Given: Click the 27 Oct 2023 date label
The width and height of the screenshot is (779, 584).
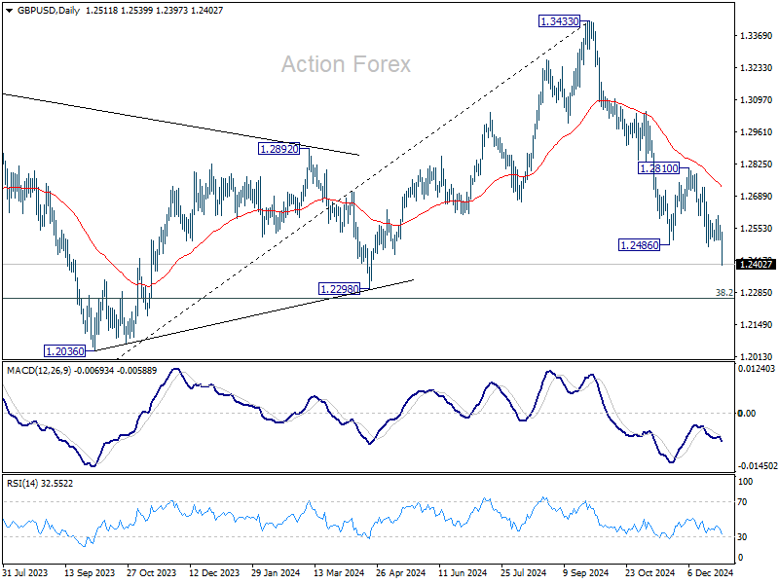Looking at the screenshot, I should (152, 572).
